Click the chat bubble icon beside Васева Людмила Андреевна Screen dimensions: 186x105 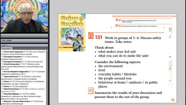pos(2,71)
